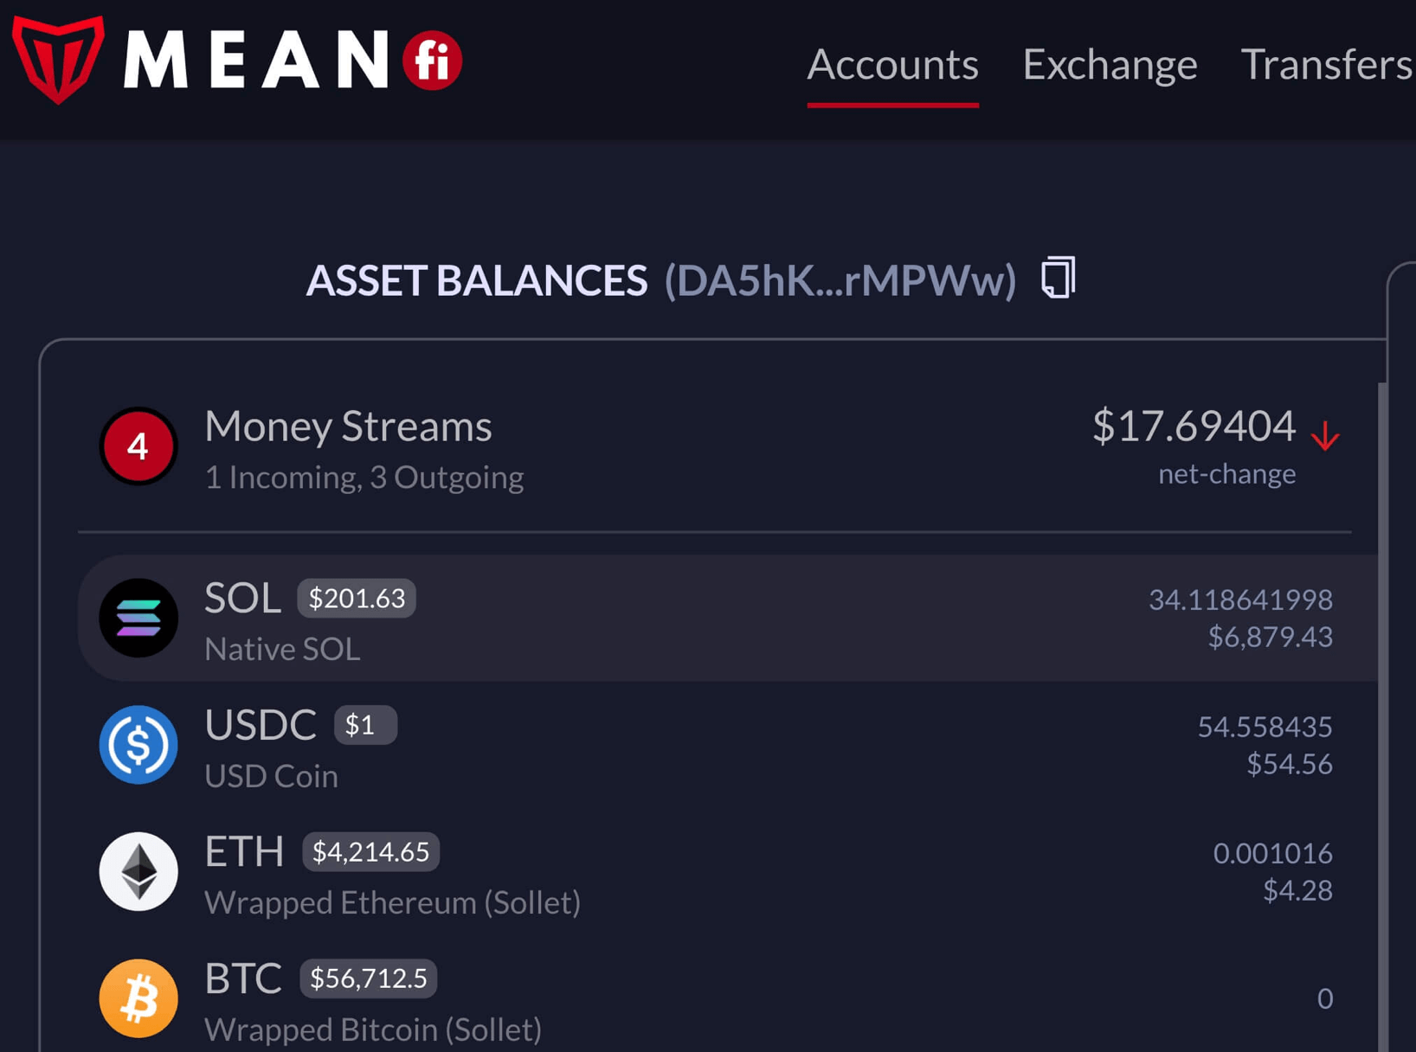Select the dollar sign inside the USDC logo
The width and height of the screenshot is (1416, 1052).
(138, 745)
